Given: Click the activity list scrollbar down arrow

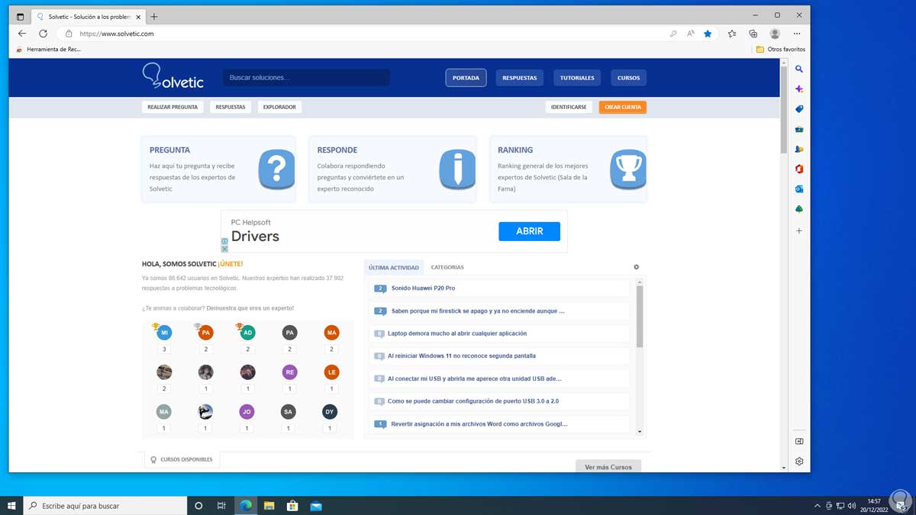Looking at the screenshot, I should [x=640, y=433].
